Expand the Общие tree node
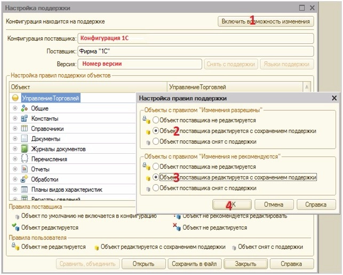 pyautogui.click(x=15, y=108)
